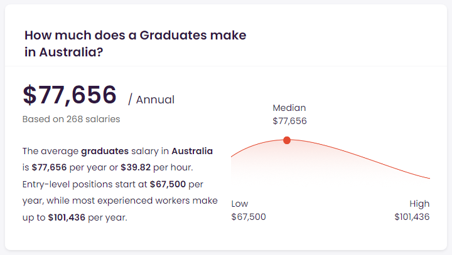Click the bold word "graduates" in the paragraph
Viewport: 452px width, 255px height.
(105, 151)
